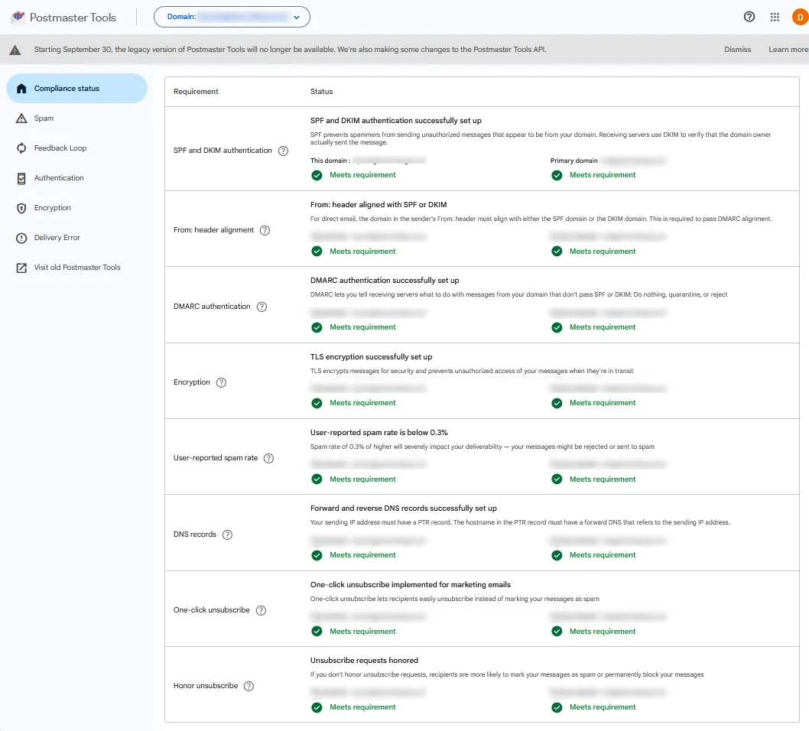This screenshot has width=809, height=731.
Task: Click the Postmaster Tools logo icon
Action: point(18,17)
